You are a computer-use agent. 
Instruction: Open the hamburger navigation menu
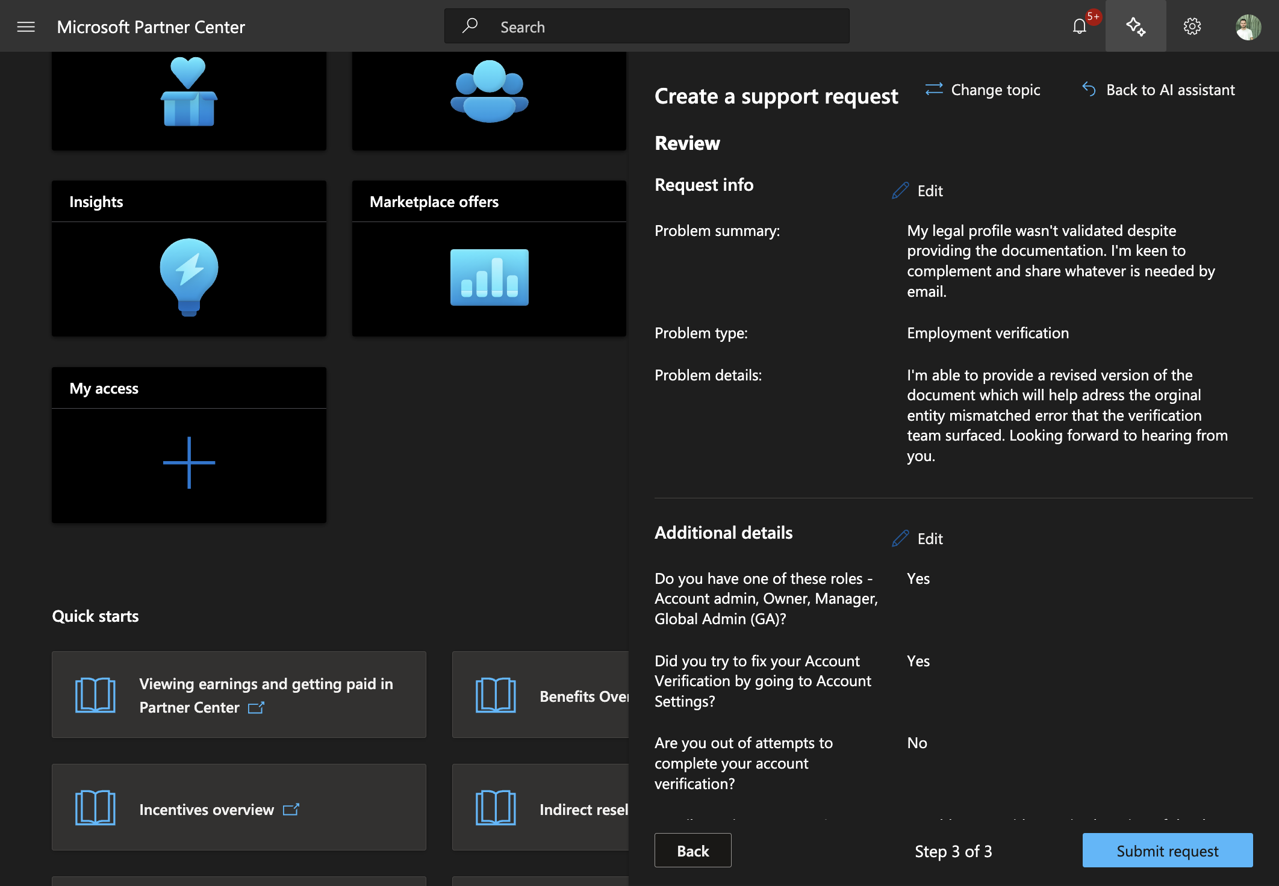(x=26, y=26)
